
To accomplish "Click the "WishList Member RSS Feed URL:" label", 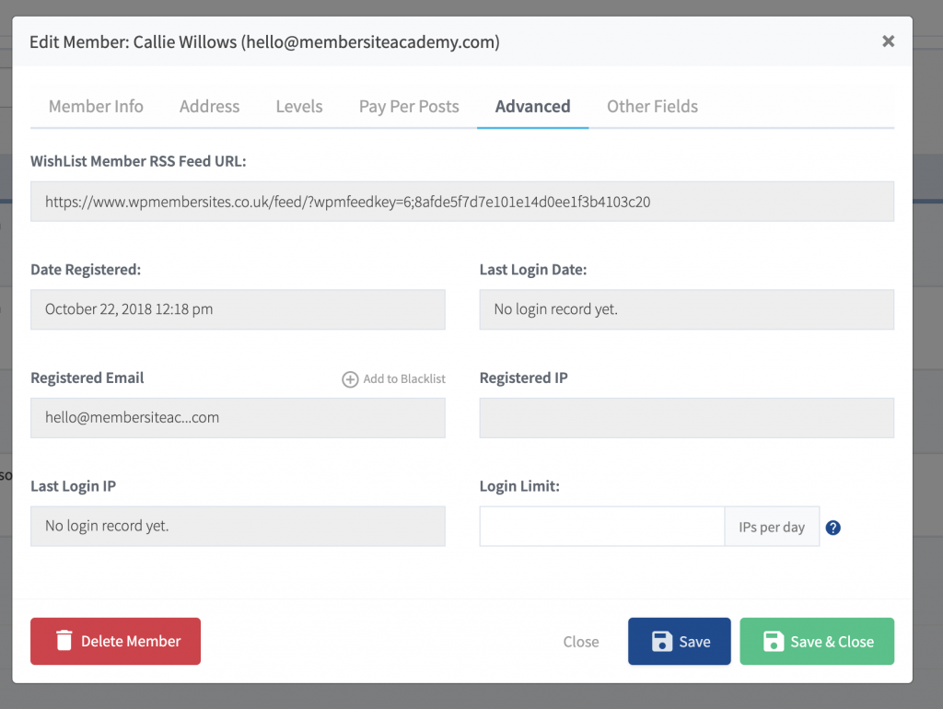I will coord(138,161).
